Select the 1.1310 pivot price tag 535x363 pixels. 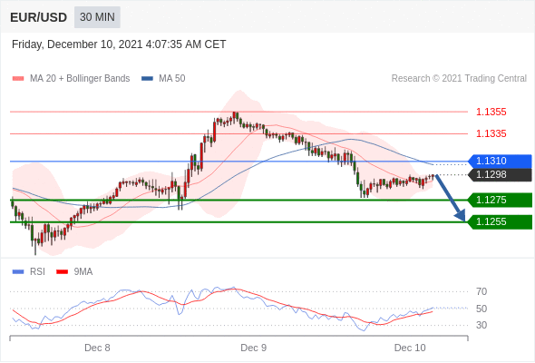coord(500,161)
